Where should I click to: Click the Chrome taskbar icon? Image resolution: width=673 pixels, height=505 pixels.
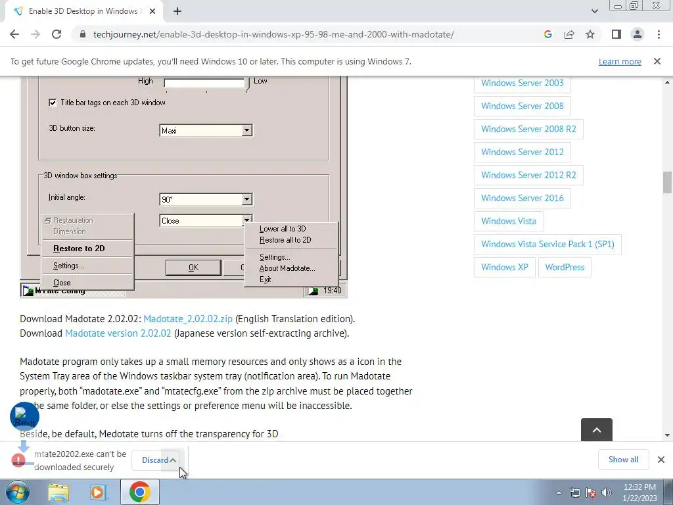(x=139, y=492)
